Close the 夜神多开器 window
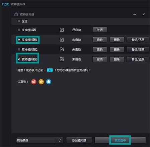The width and height of the screenshot is (150, 147). click(144, 14)
